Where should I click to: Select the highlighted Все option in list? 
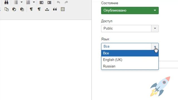click(130, 53)
